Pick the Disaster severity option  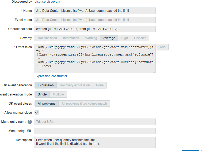point(140,38)
